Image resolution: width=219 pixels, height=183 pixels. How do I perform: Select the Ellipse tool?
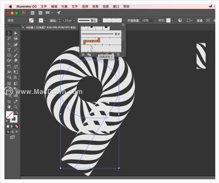pyautogui.click(x=9, y=55)
